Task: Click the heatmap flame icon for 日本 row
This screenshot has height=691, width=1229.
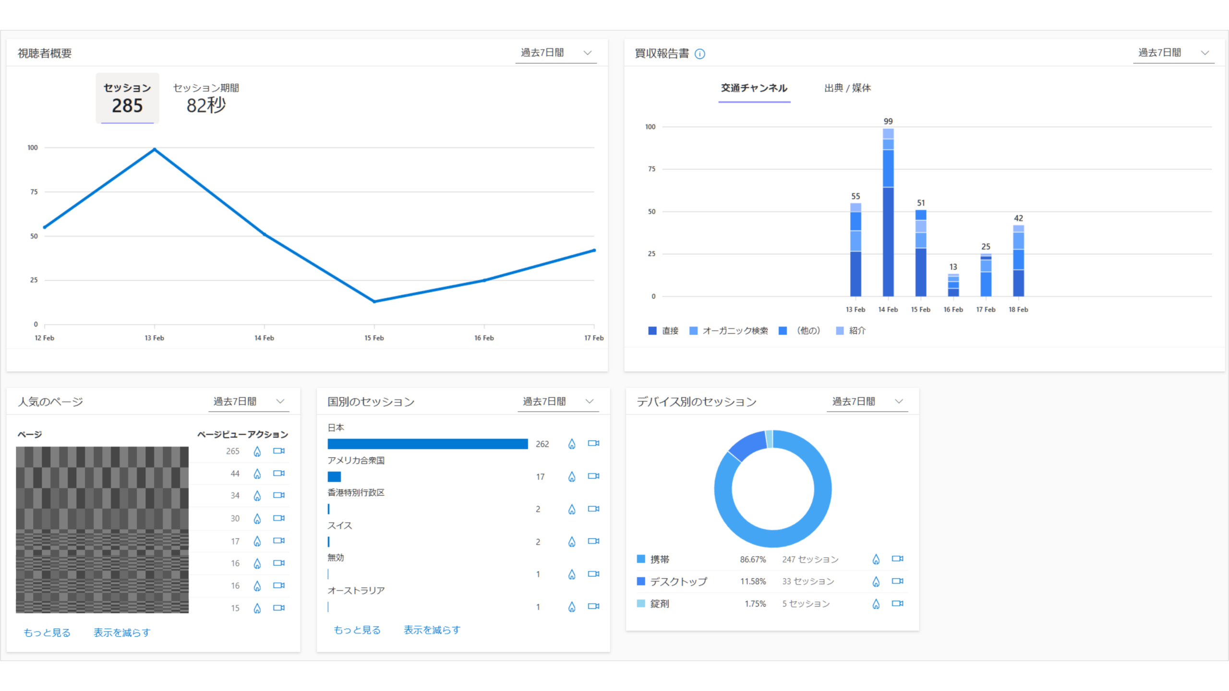Action: (571, 444)
